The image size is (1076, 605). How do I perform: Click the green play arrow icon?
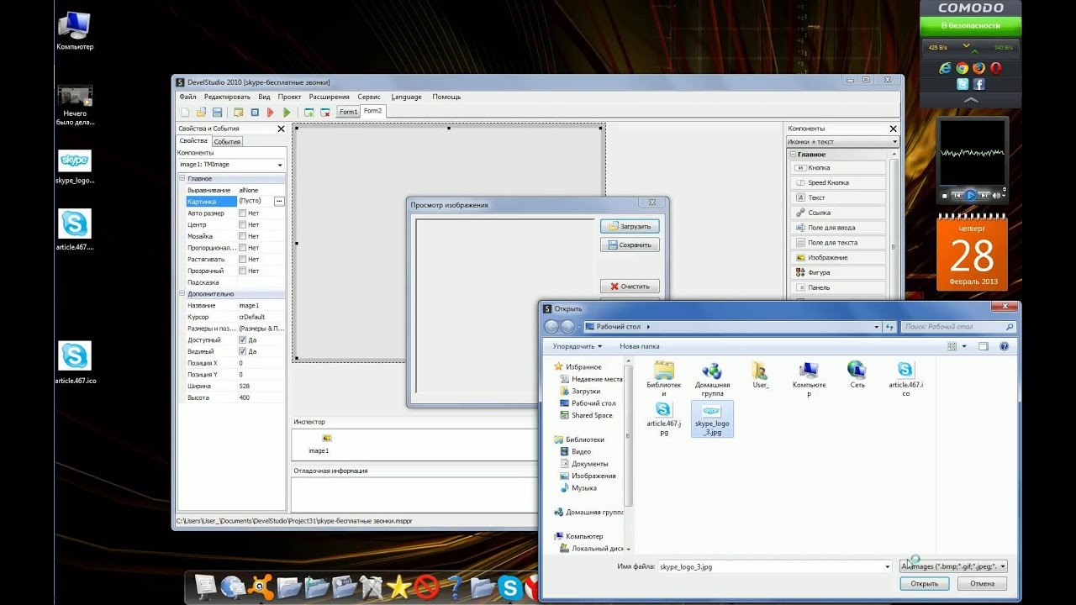click(287, 112)
